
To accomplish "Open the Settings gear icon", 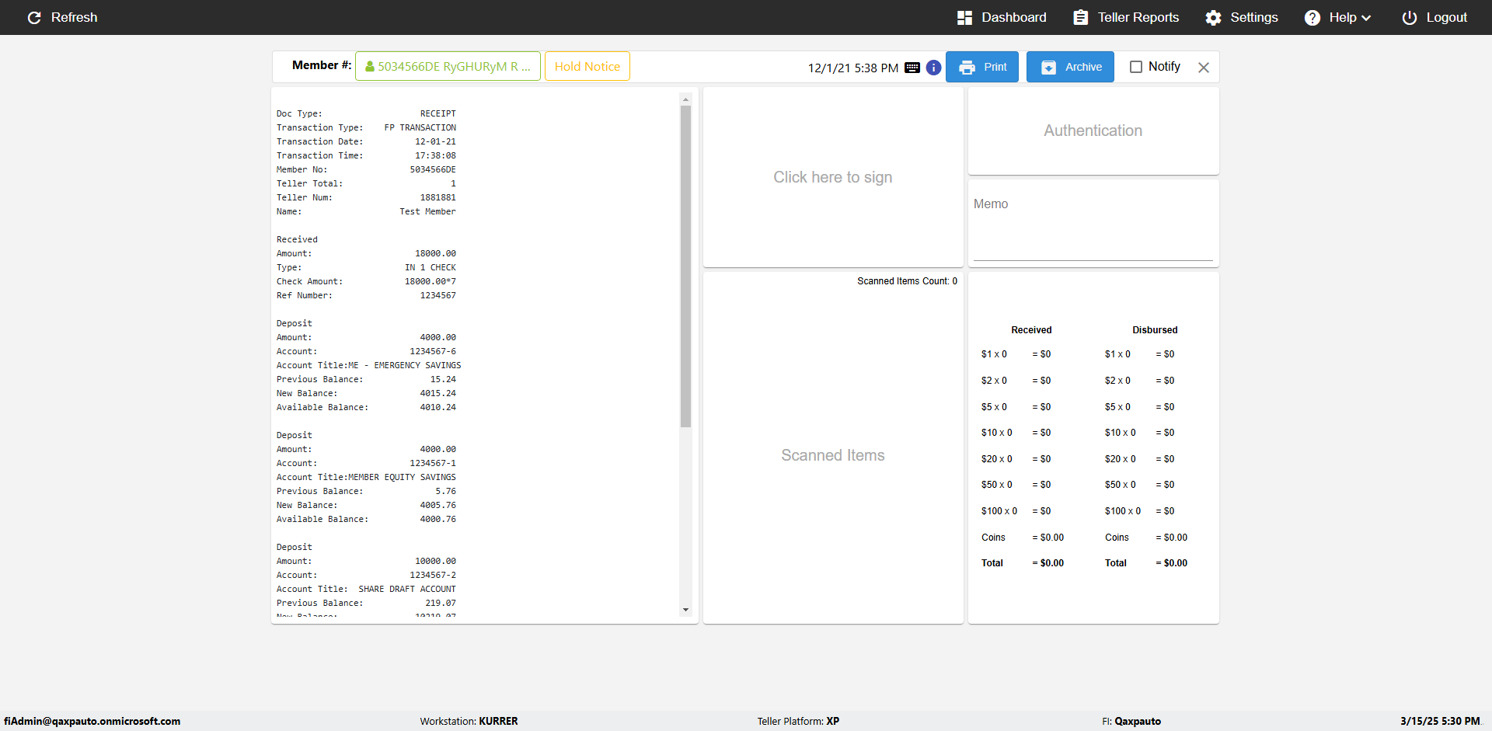I will coord(1213,18).
